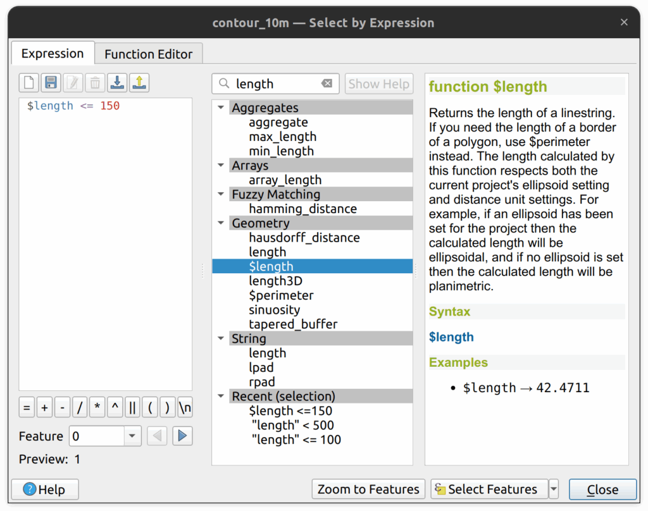Insert equals operator button
Image resolution: width=648 pixels, height=511 pixels.
(27, 408)
